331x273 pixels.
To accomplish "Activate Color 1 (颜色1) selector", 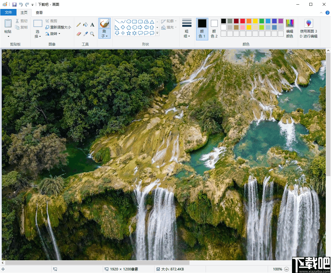I will click(x=202, y=29).
